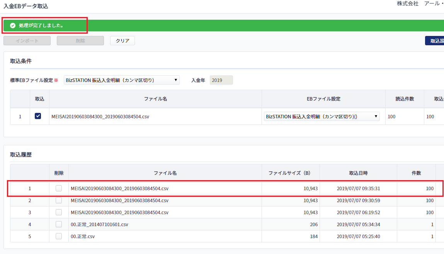Click the 削除 column header in 取込履歴
444x254 pixels.
[59, 173]
